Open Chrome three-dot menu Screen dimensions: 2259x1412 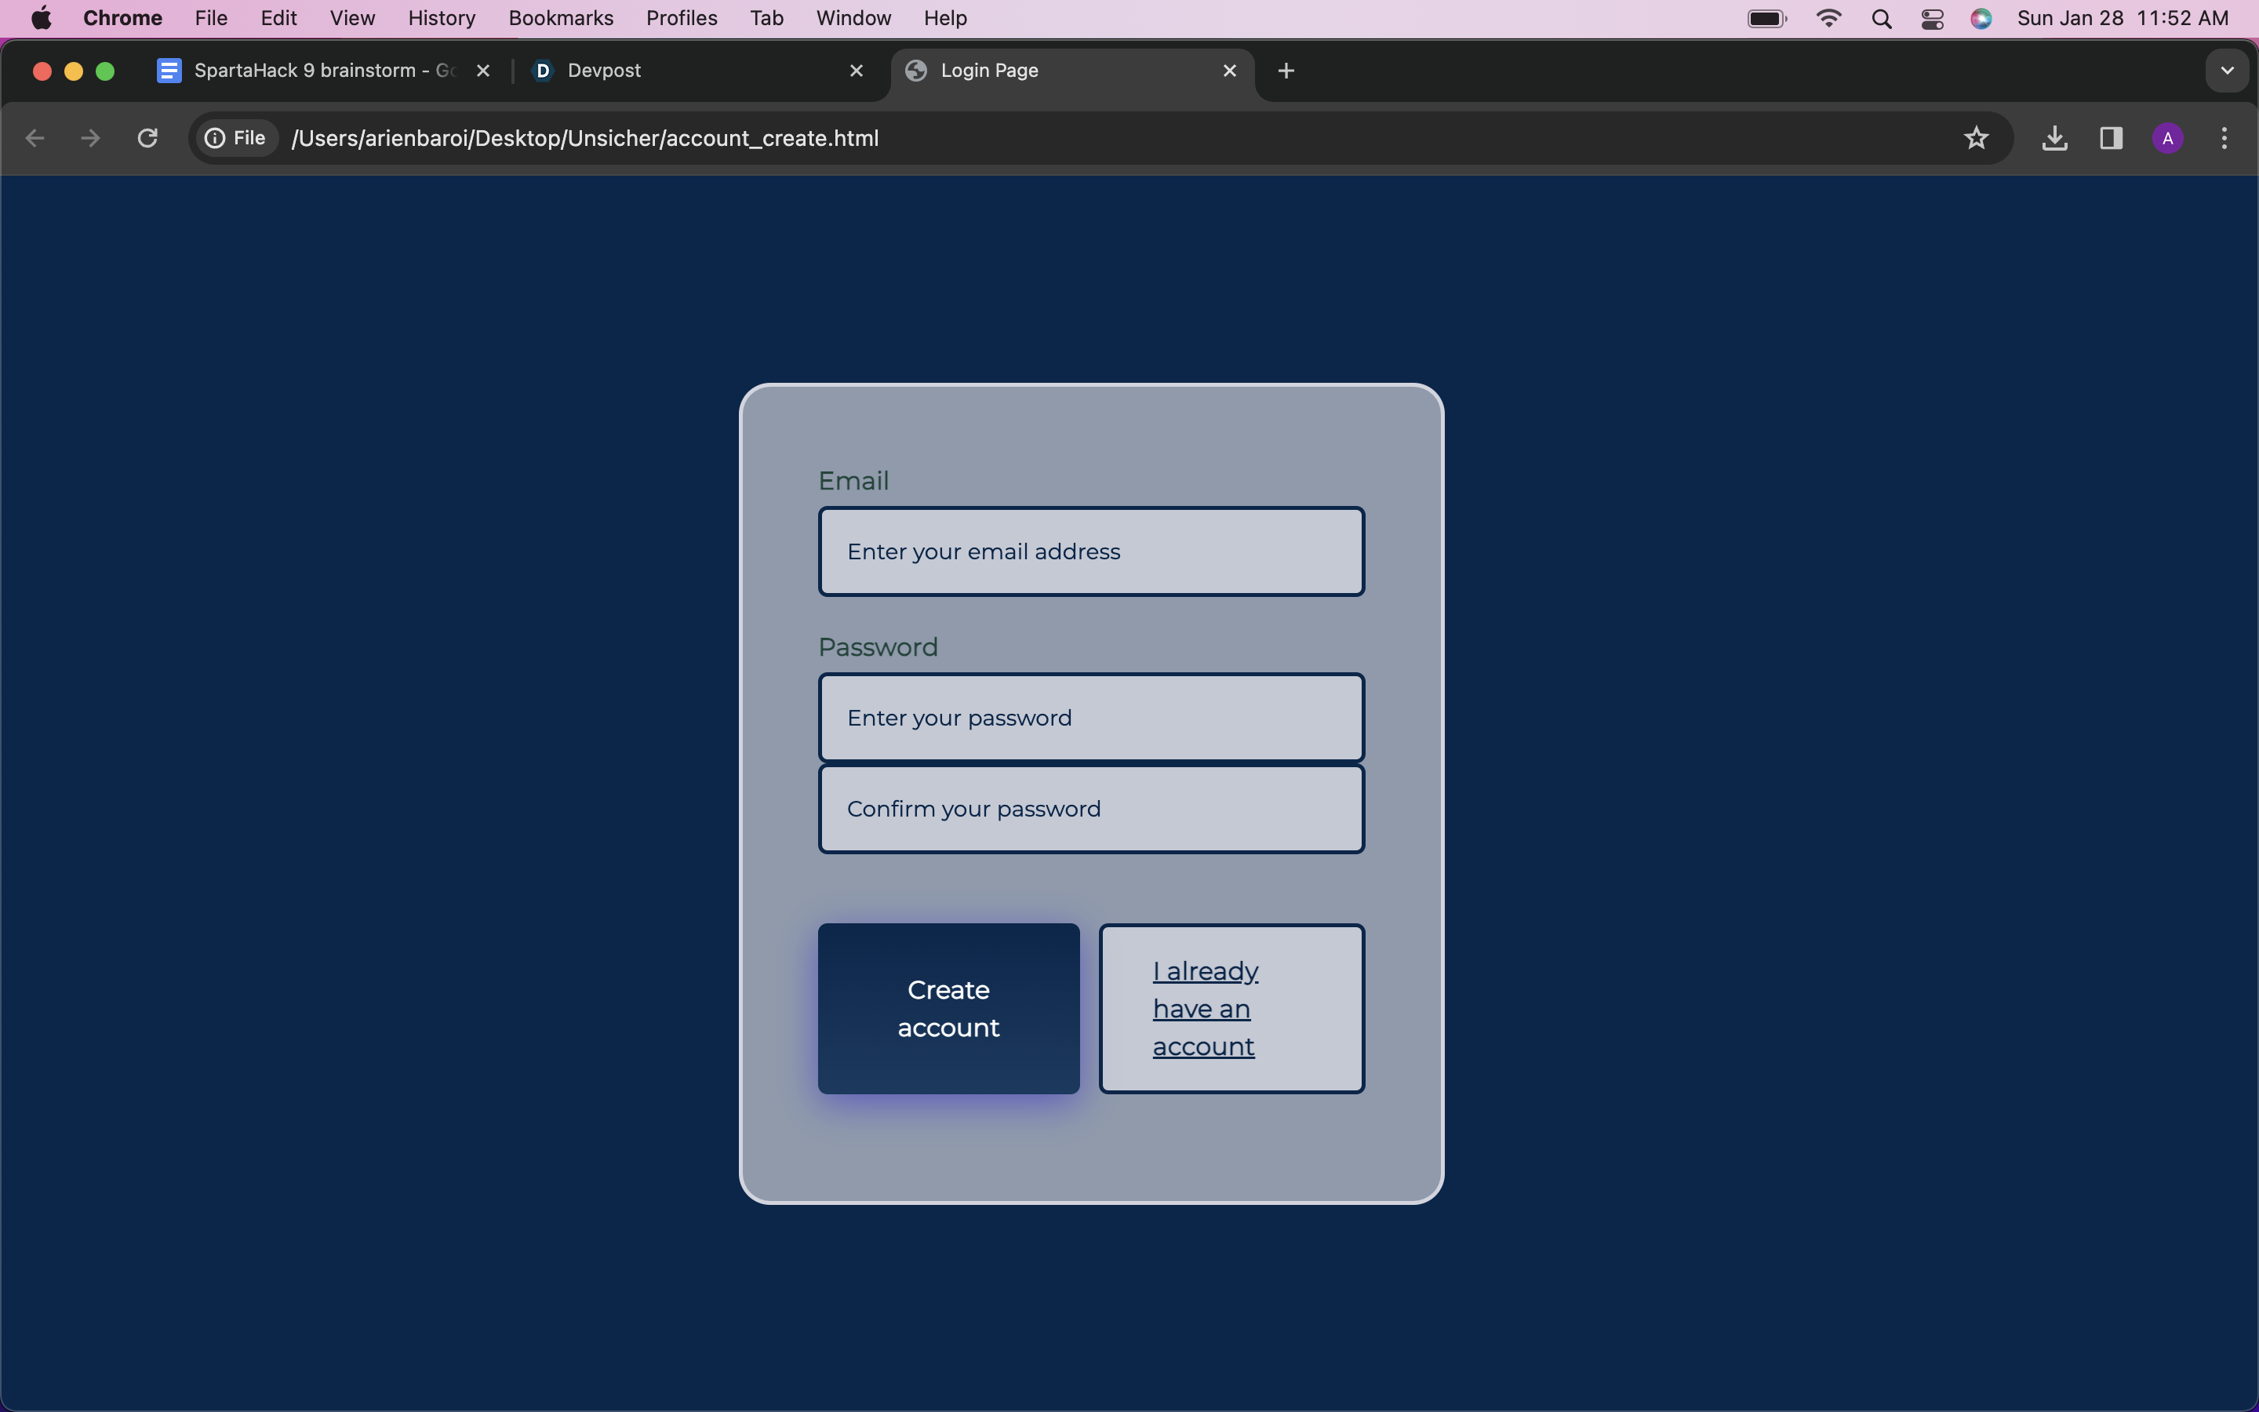[x=2224, y=138]
